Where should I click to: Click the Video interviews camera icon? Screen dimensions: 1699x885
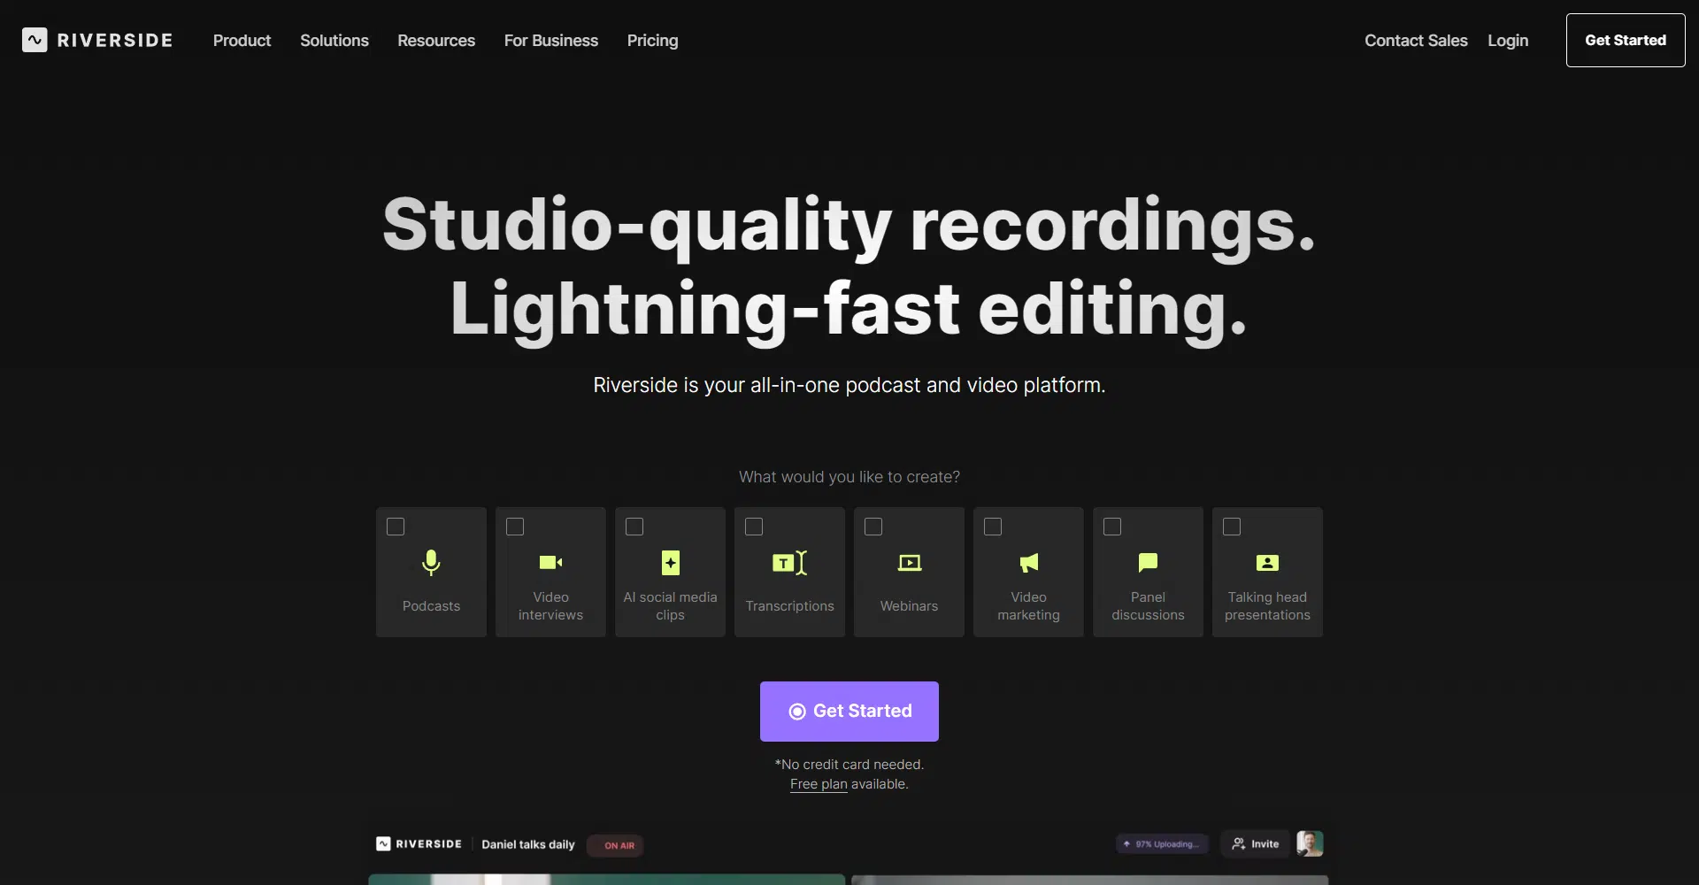pos(550,563)
